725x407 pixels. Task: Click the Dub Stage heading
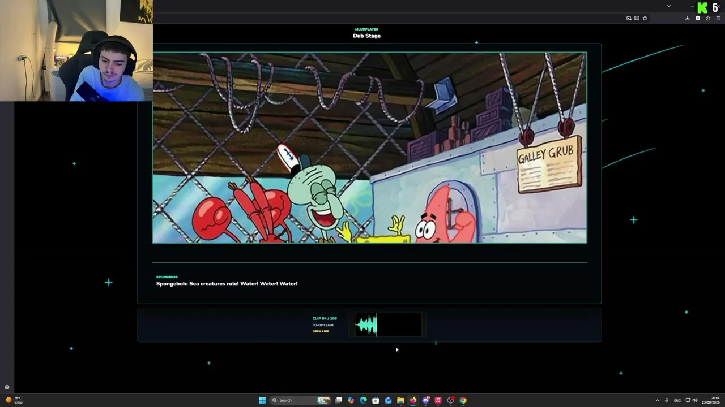[366, 36]
